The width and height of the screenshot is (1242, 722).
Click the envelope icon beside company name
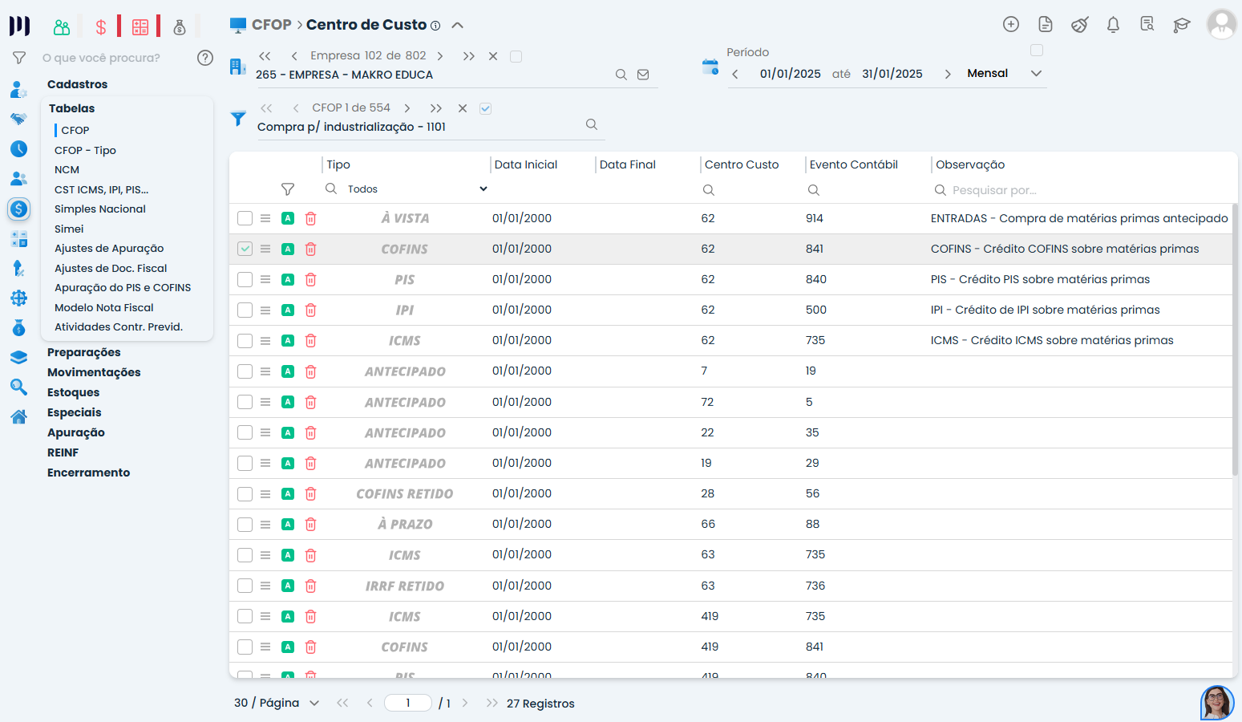pos(643,75)
